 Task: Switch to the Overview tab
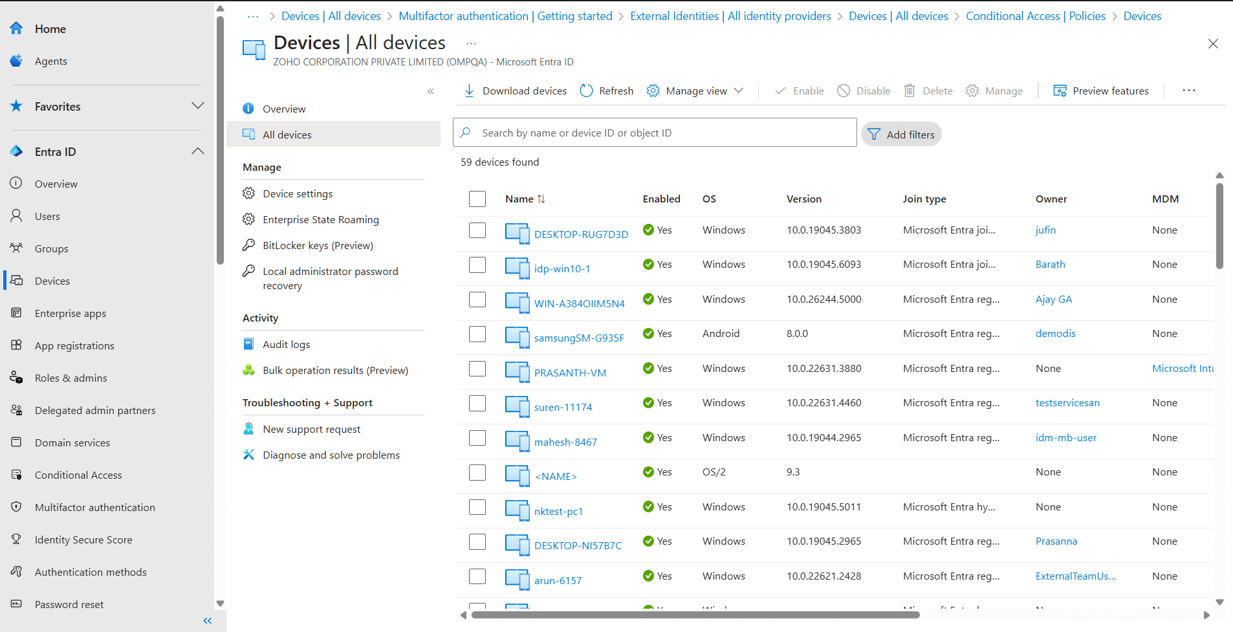point(283,108)
